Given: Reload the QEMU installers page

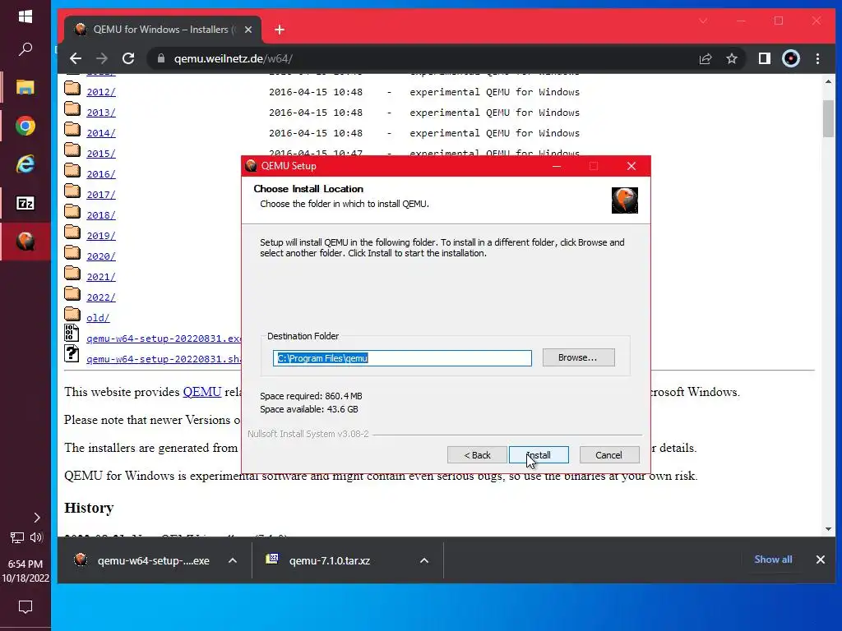Looking at the screenshot, I should [x=128, y=58].
